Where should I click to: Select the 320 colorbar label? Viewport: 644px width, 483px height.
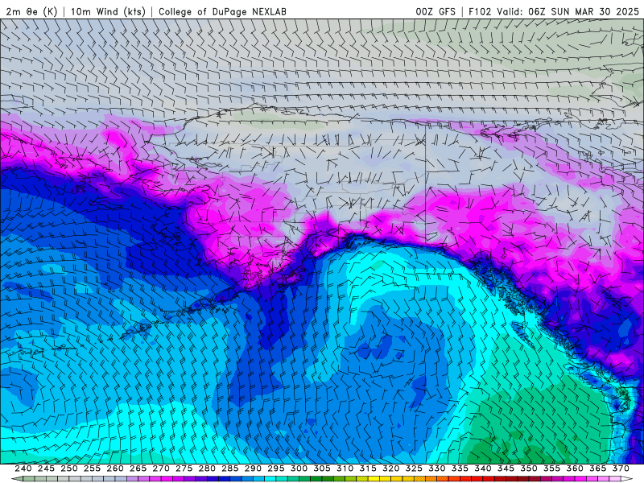coord(391,469)
